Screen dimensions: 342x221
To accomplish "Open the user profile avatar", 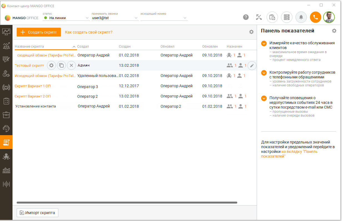I will tap(329, 17).
